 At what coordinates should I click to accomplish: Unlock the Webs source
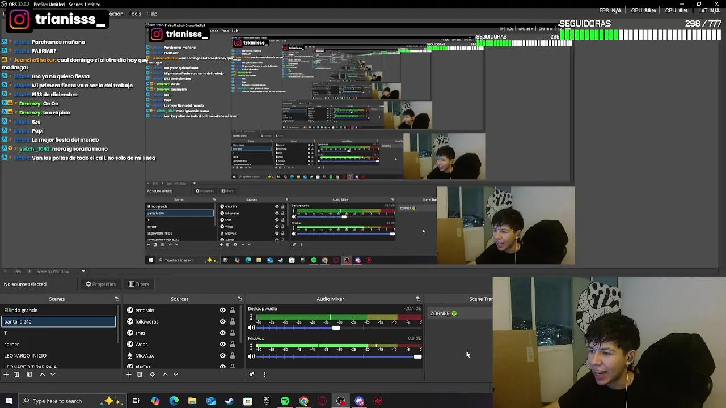[x=232, y=344]
